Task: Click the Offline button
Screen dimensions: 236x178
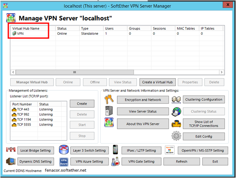Action: 95,82
